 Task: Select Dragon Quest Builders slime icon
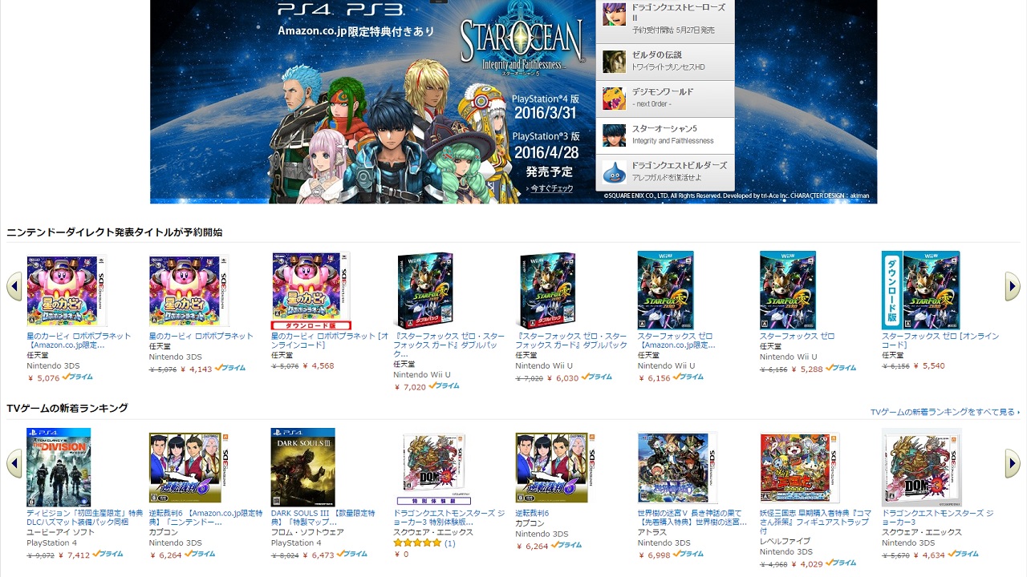pyautogui.click(x=614, y=171)
